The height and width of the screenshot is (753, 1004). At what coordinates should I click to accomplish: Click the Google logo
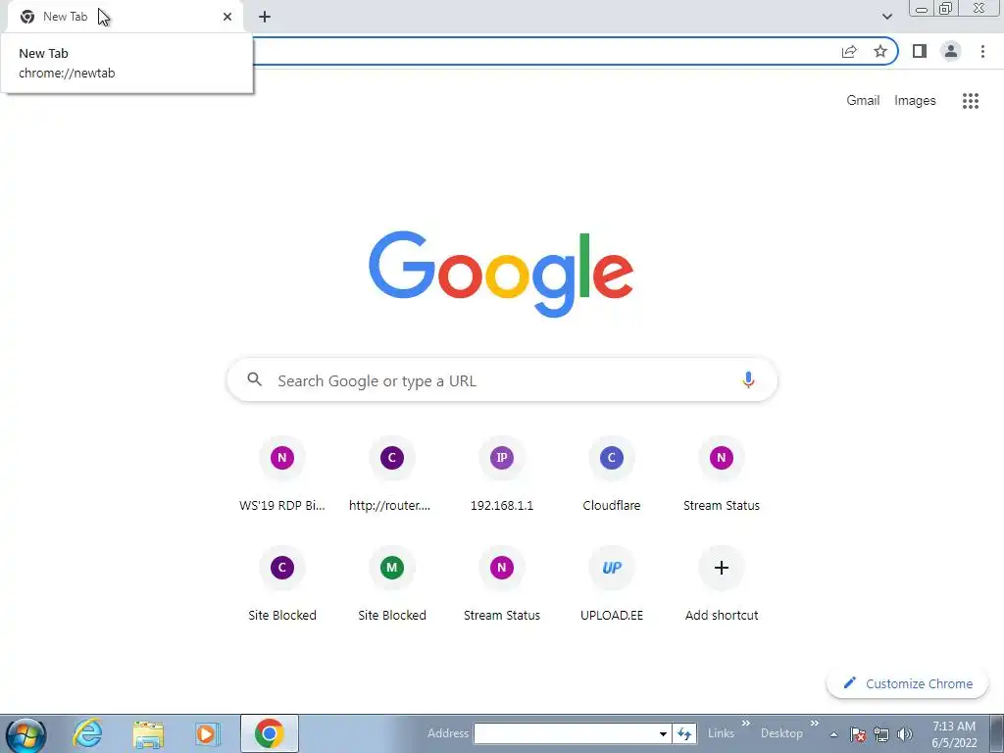(501, 275)
